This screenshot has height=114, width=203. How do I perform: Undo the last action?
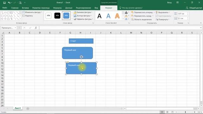tap(9, 3)
